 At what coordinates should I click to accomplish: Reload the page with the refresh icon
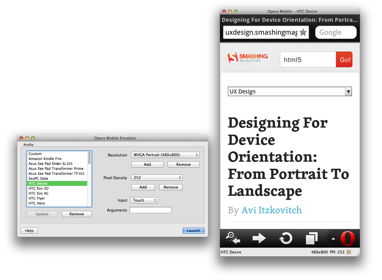pos(285,238)
